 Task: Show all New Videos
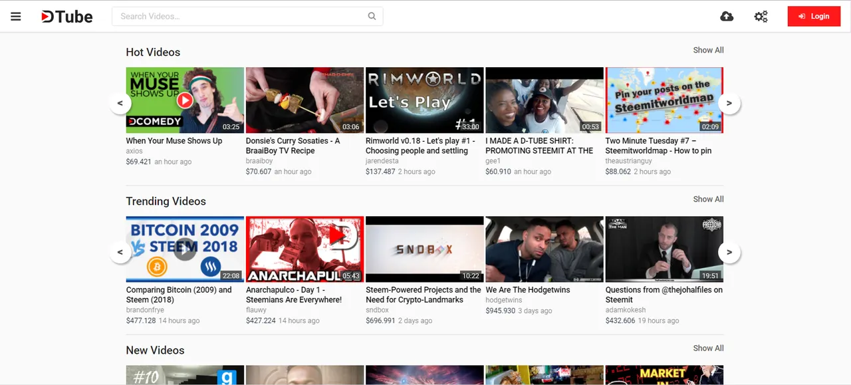(708, 348)
